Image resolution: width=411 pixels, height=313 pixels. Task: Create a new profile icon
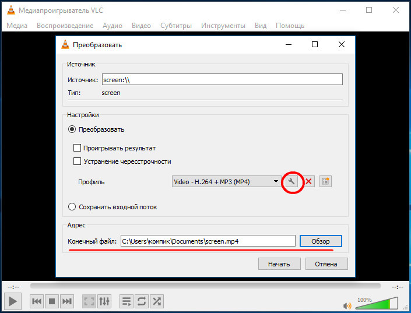point(325,181)
